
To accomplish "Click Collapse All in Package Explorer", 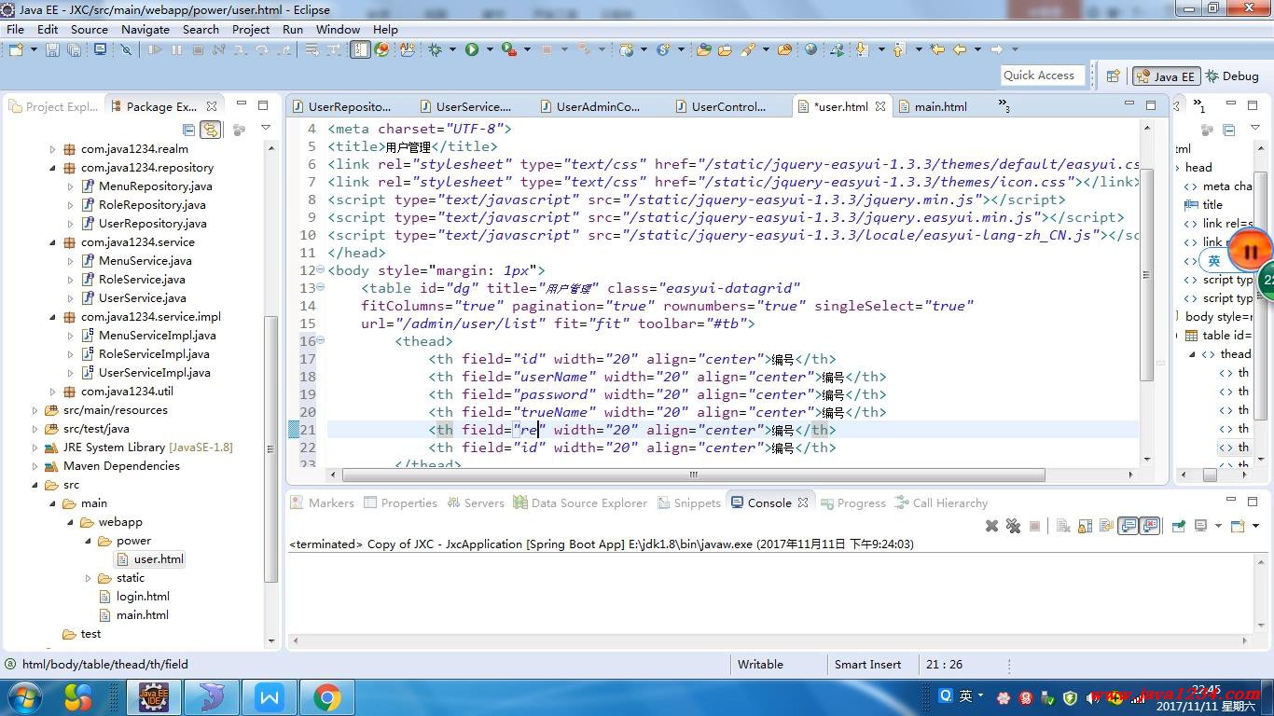I will 188,130.
